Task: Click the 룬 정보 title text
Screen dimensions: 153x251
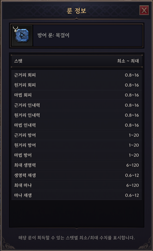Action: (x=76, y=11)
